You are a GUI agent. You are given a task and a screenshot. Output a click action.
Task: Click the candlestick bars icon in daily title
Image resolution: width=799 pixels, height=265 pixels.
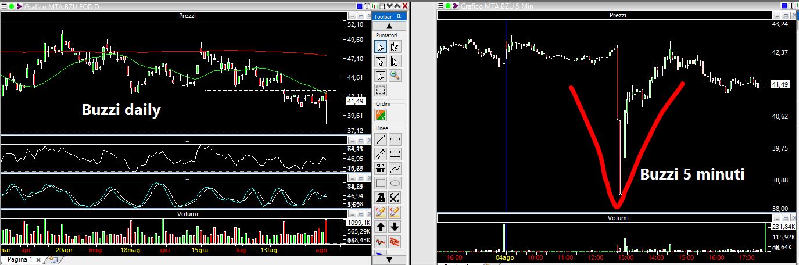click(375, 6)
